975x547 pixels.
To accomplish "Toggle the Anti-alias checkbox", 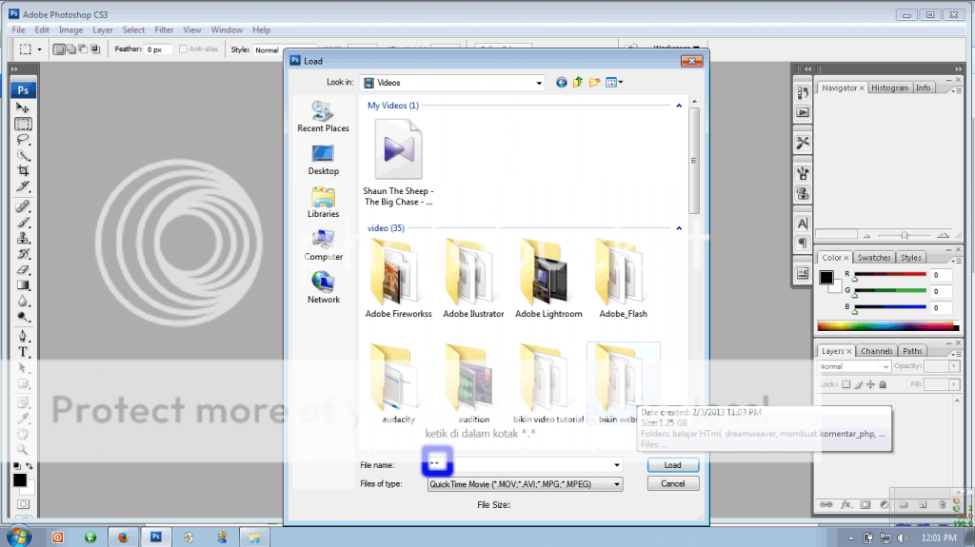I will (x=183, y=49).
